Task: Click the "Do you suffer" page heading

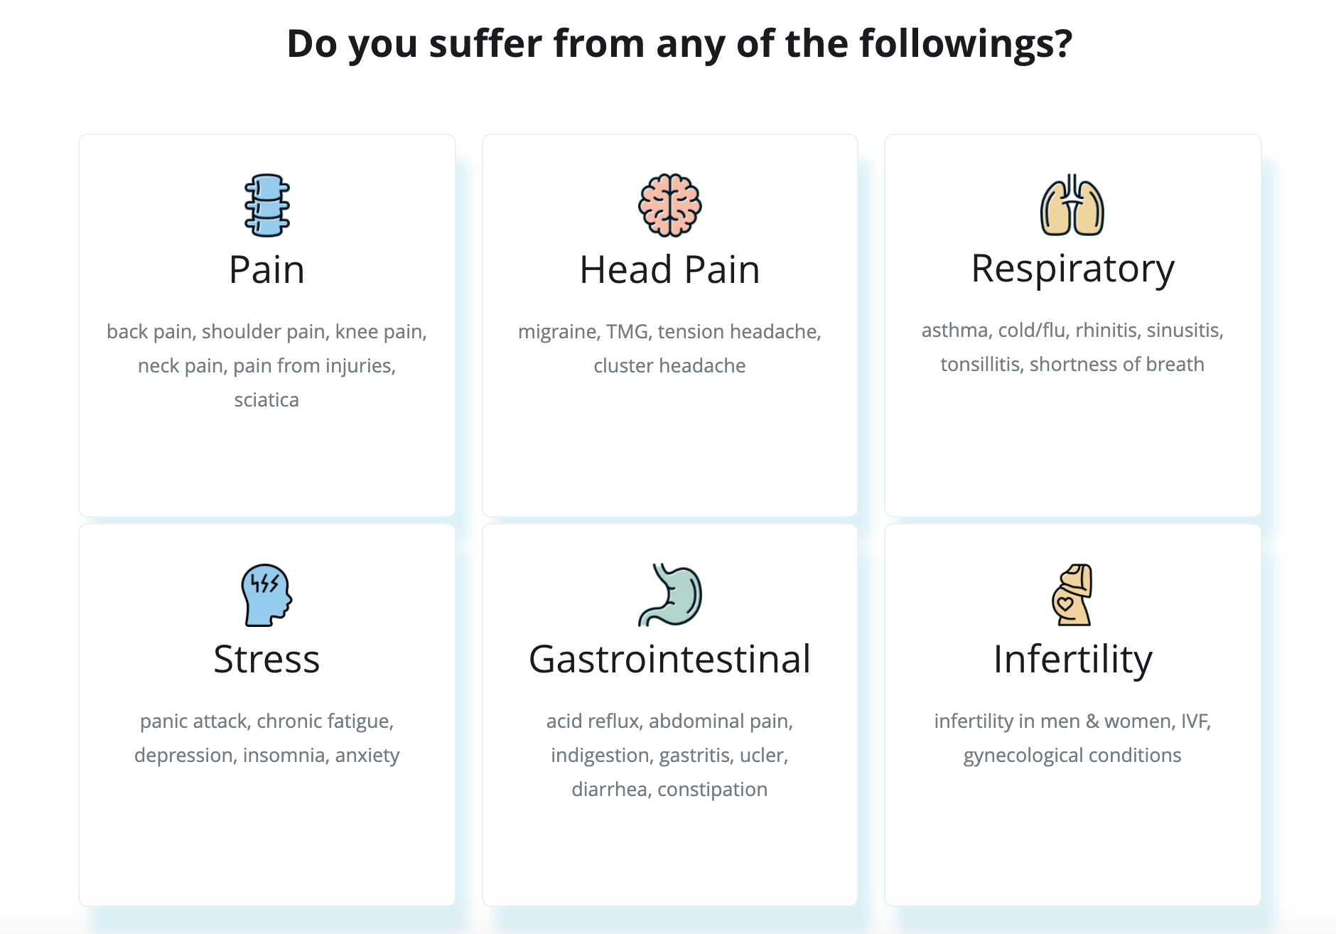Action: 679,43
